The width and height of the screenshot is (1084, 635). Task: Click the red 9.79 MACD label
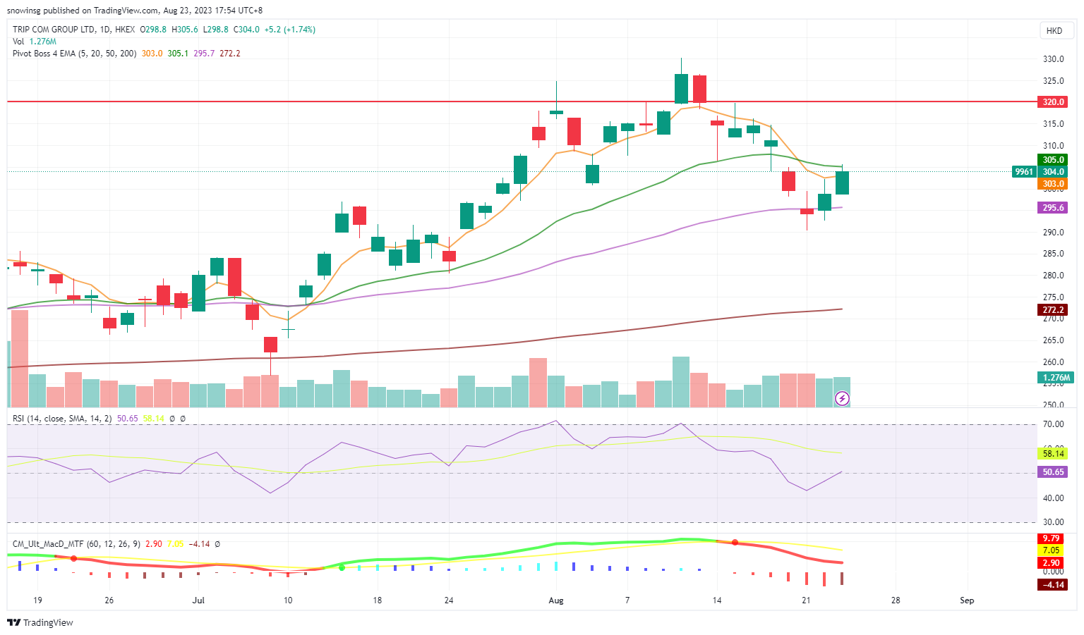tap(1052, 538)
